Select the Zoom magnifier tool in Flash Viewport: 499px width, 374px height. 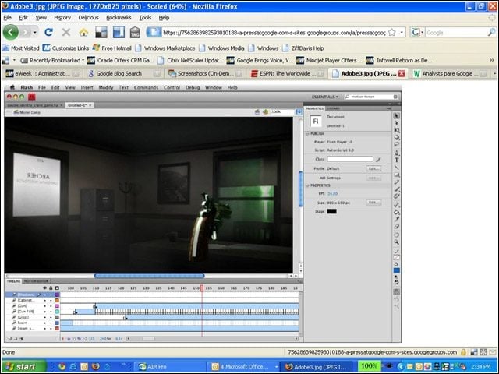point(397,242)
